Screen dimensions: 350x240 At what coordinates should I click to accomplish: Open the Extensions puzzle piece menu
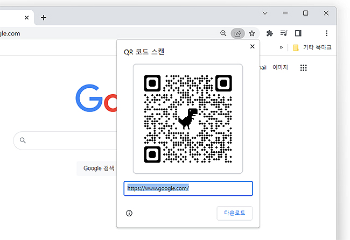tap(270, 33)
